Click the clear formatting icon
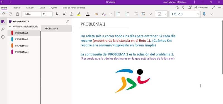223x104 pixels. [x=104, y=14]
